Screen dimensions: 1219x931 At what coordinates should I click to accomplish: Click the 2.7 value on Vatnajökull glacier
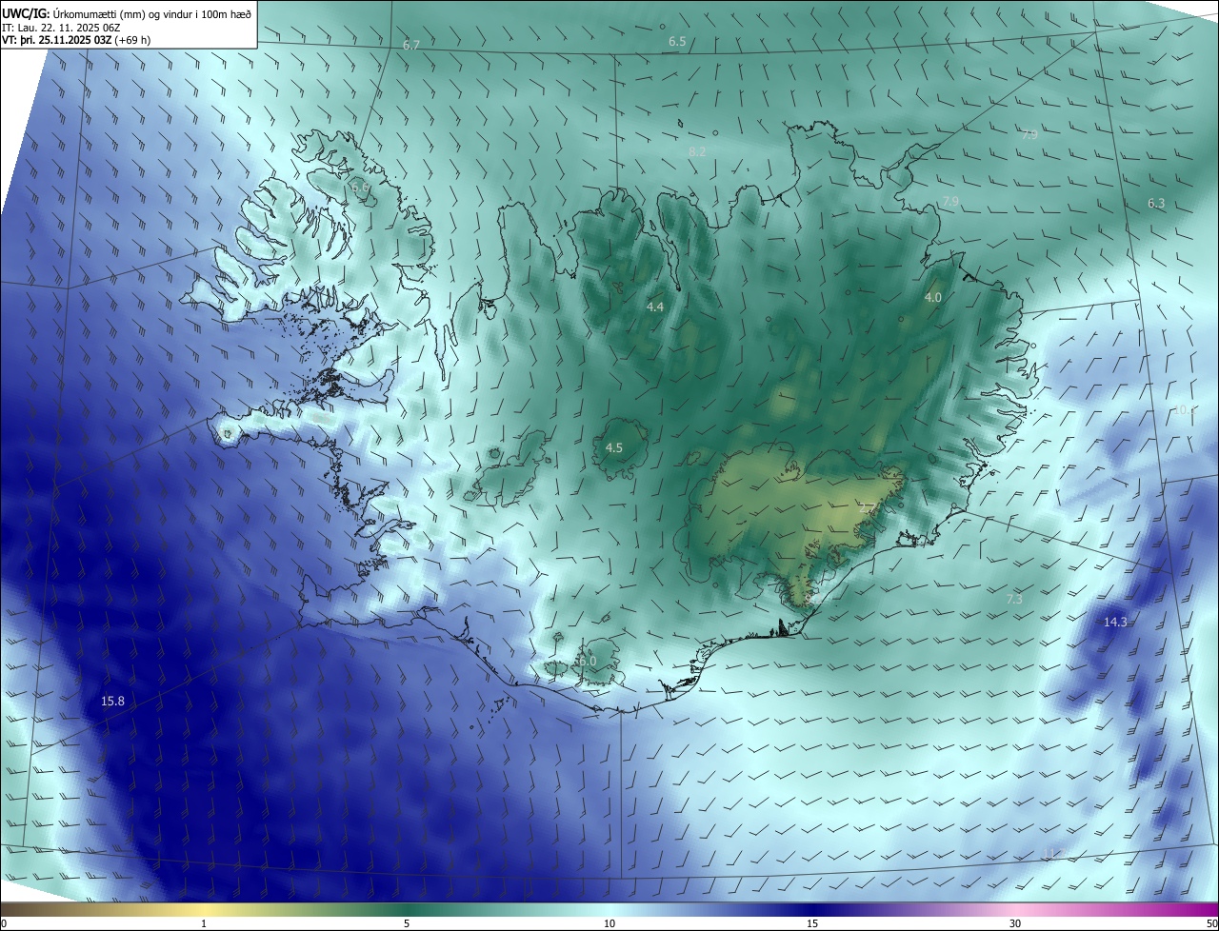coord(867,509)
